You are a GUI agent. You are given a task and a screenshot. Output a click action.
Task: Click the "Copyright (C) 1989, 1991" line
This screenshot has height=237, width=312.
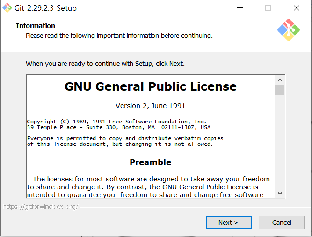tap(116, 122)
